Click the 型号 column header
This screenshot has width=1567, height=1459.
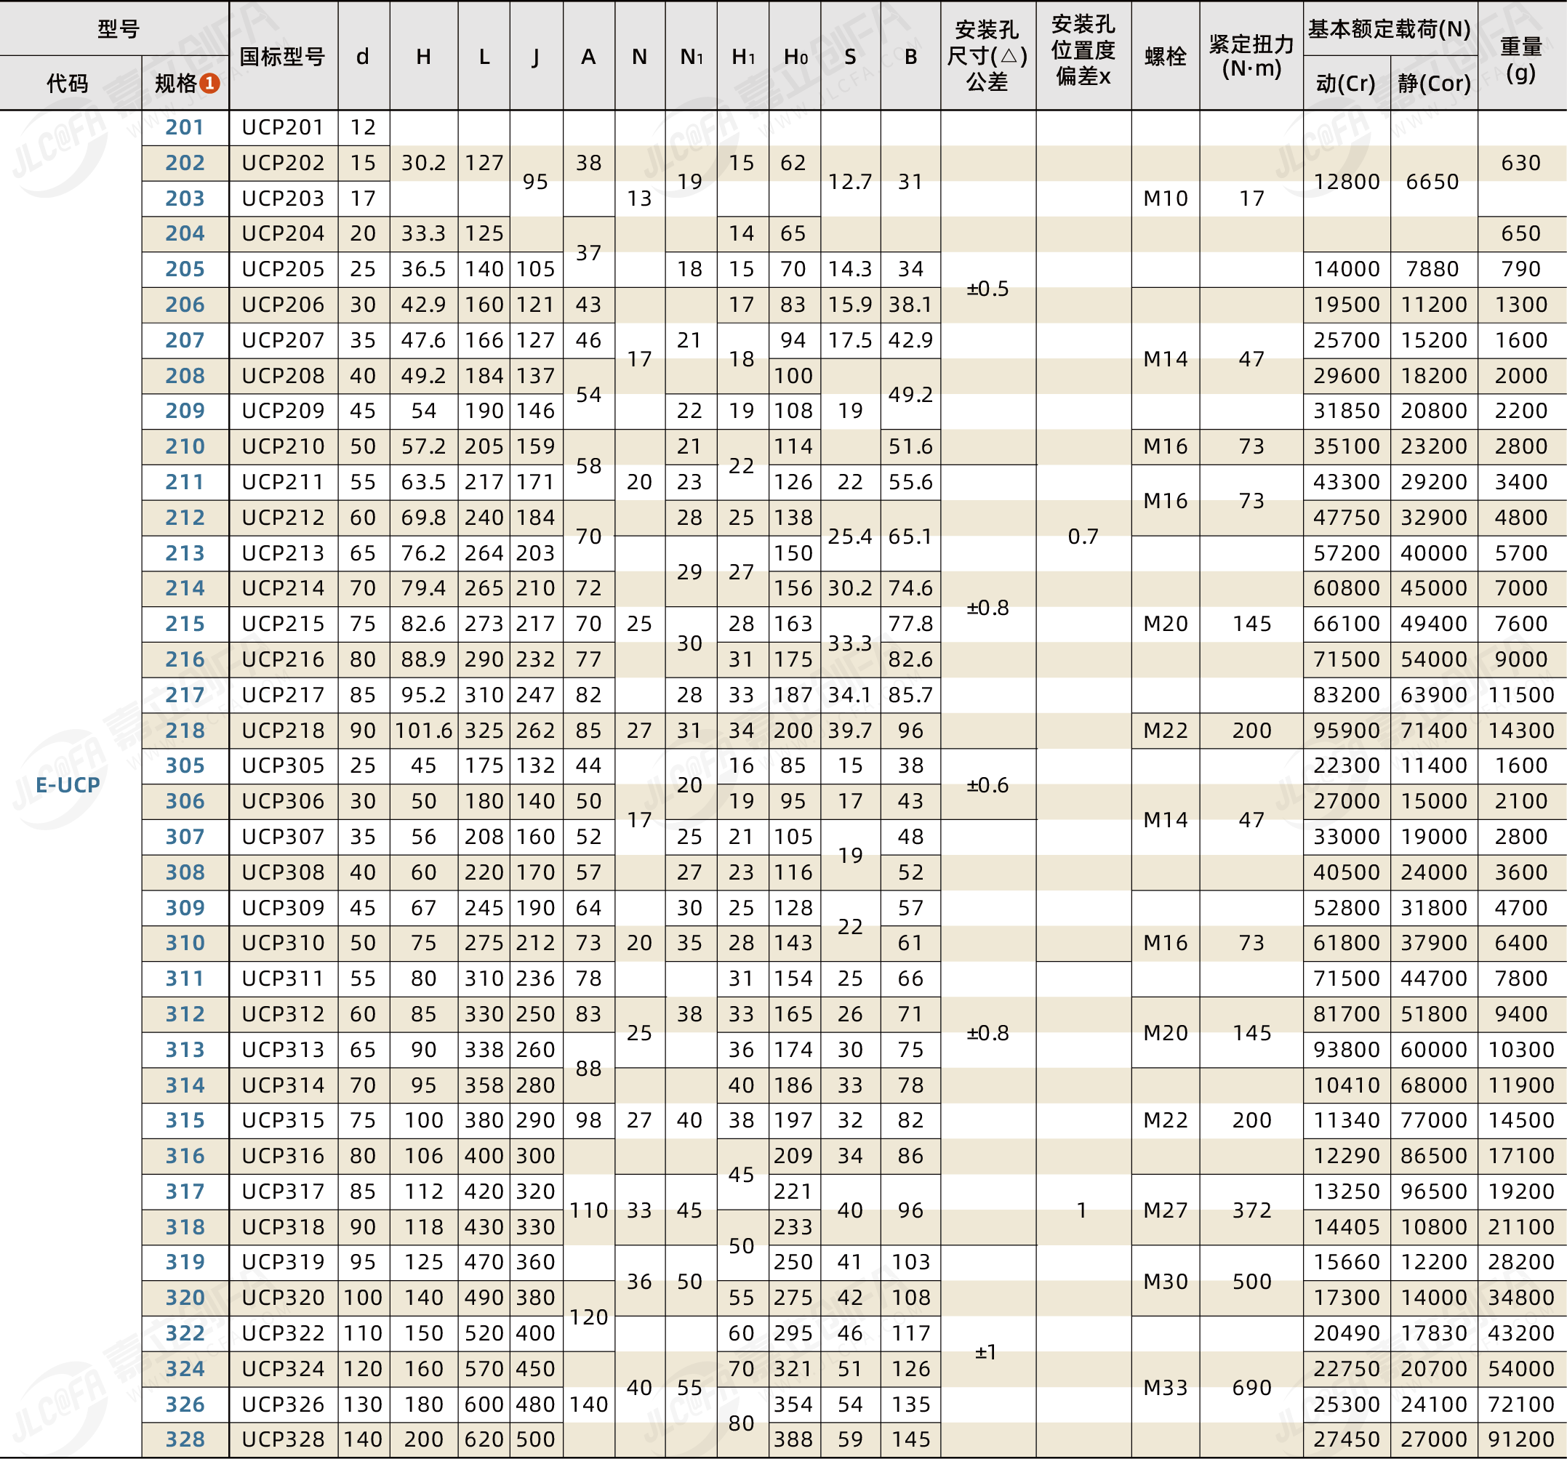coord(119,29)
